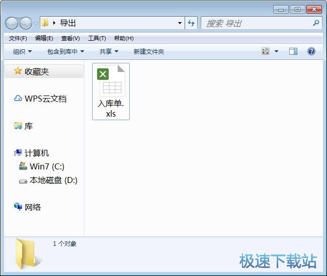Open the 组织 dropdown
Viewport: 327px width, 276px height.
pyautogui.click(x=22, y=51)
